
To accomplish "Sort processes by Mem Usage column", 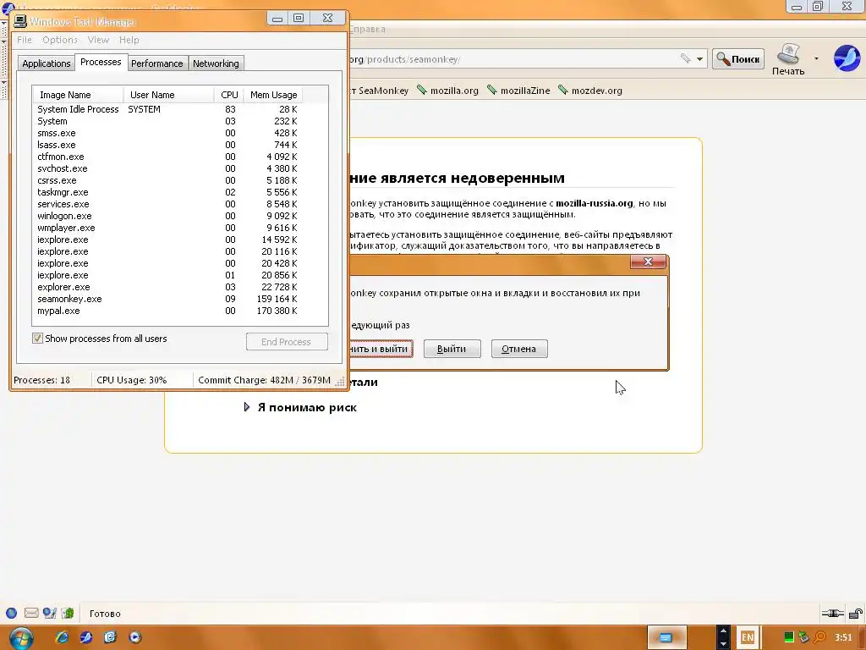I will pos(273,95).
